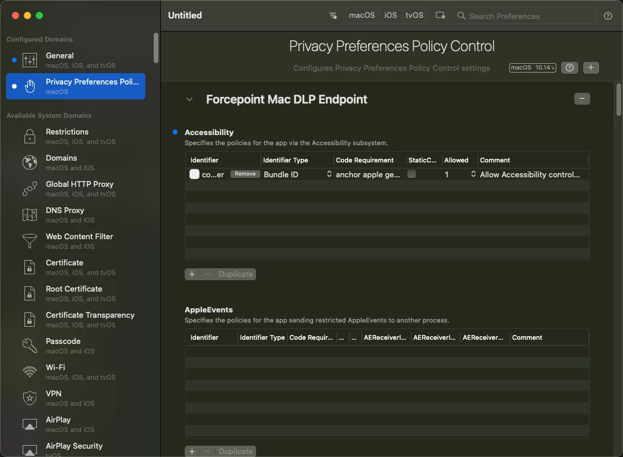Click the Privacy Preferences hand icon

click(30, 86)
